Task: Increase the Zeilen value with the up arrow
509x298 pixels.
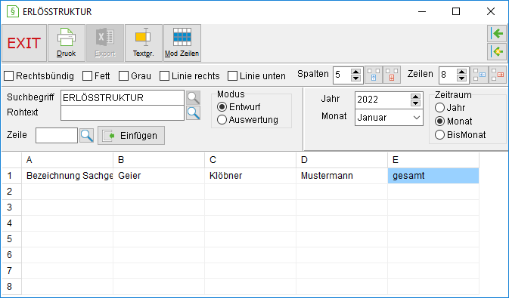Action: pos(461,72)
